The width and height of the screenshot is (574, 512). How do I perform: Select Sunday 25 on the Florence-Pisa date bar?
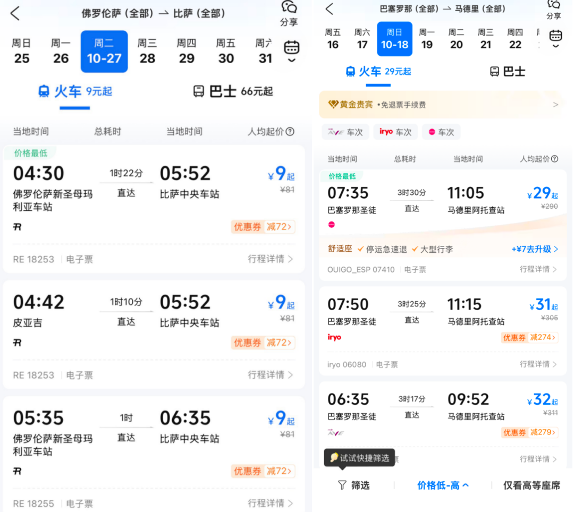point(22,52)
